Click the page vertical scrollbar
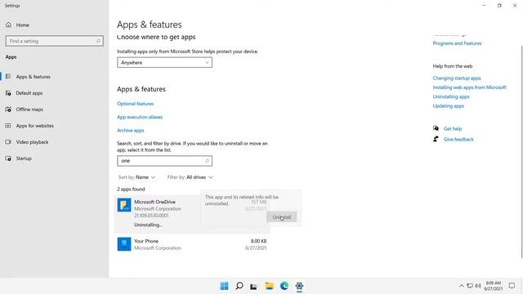The height and width of the screenshot is (294, 523). 521,152
